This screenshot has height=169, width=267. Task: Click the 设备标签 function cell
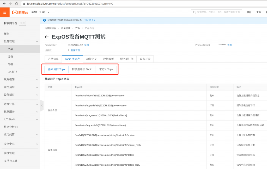tap(52, 150)
